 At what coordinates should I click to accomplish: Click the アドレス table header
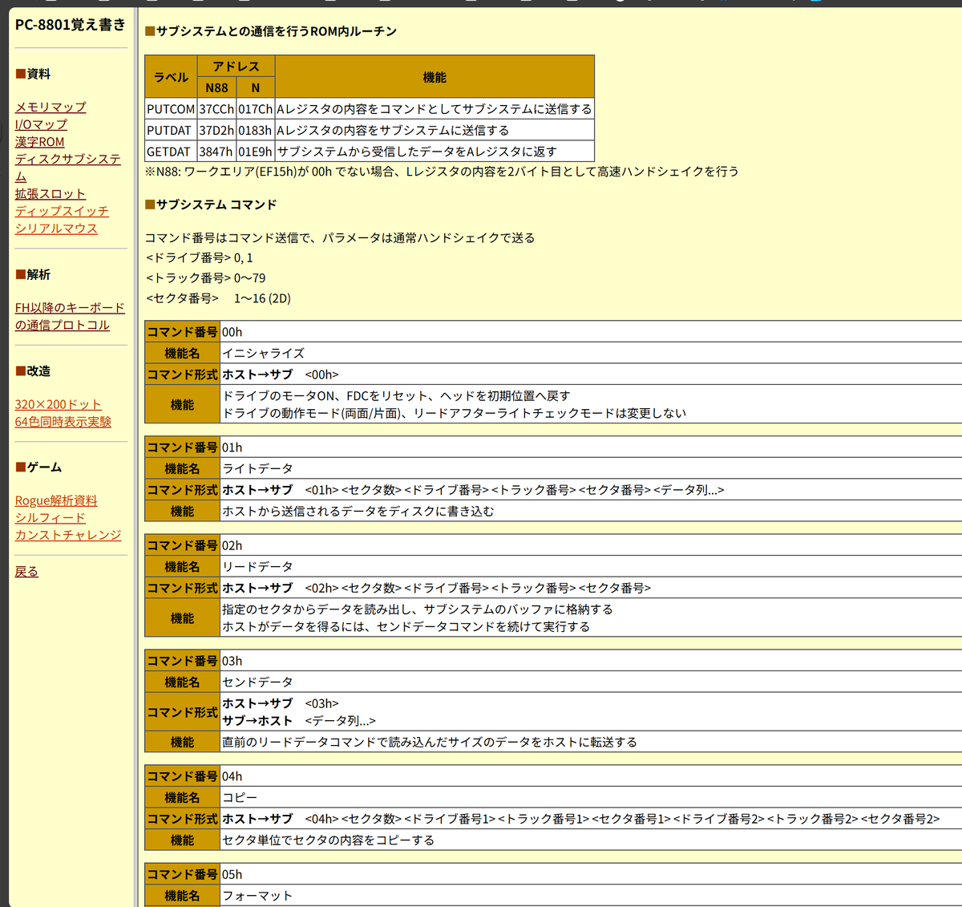tap(236, 67)
